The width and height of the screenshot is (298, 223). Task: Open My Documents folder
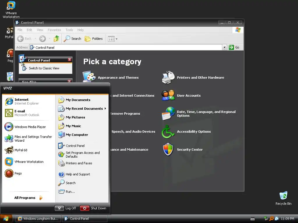[82, 100]
